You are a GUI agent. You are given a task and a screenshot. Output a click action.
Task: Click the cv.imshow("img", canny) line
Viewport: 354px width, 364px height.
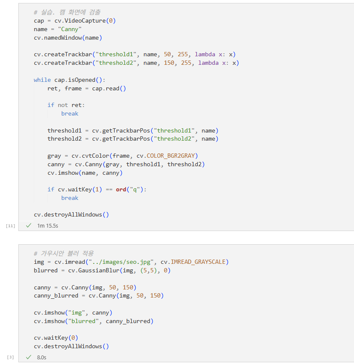point(73,313)
